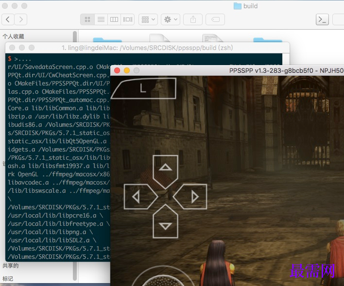Click terminal line /usr/local/lib/libpng.a
The height and width of the screenshot is (286, 344).
(50, 232)
